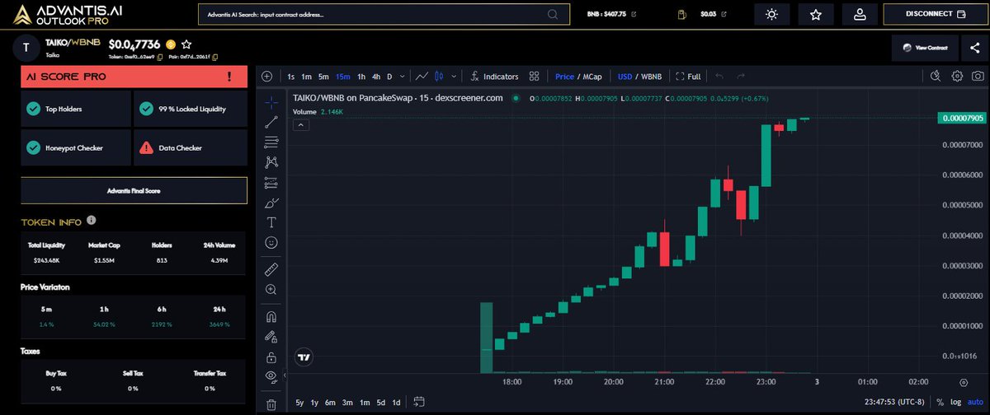The height and width of the screenshot is (415, 990).
Task: Collapse the indicator legend chevron
Action: click(301, 125)
